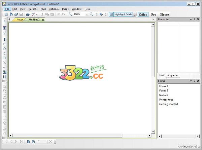Open the Page menu

[43, 9]
